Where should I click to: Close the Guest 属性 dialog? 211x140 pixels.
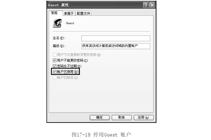(x=152, y=5)
